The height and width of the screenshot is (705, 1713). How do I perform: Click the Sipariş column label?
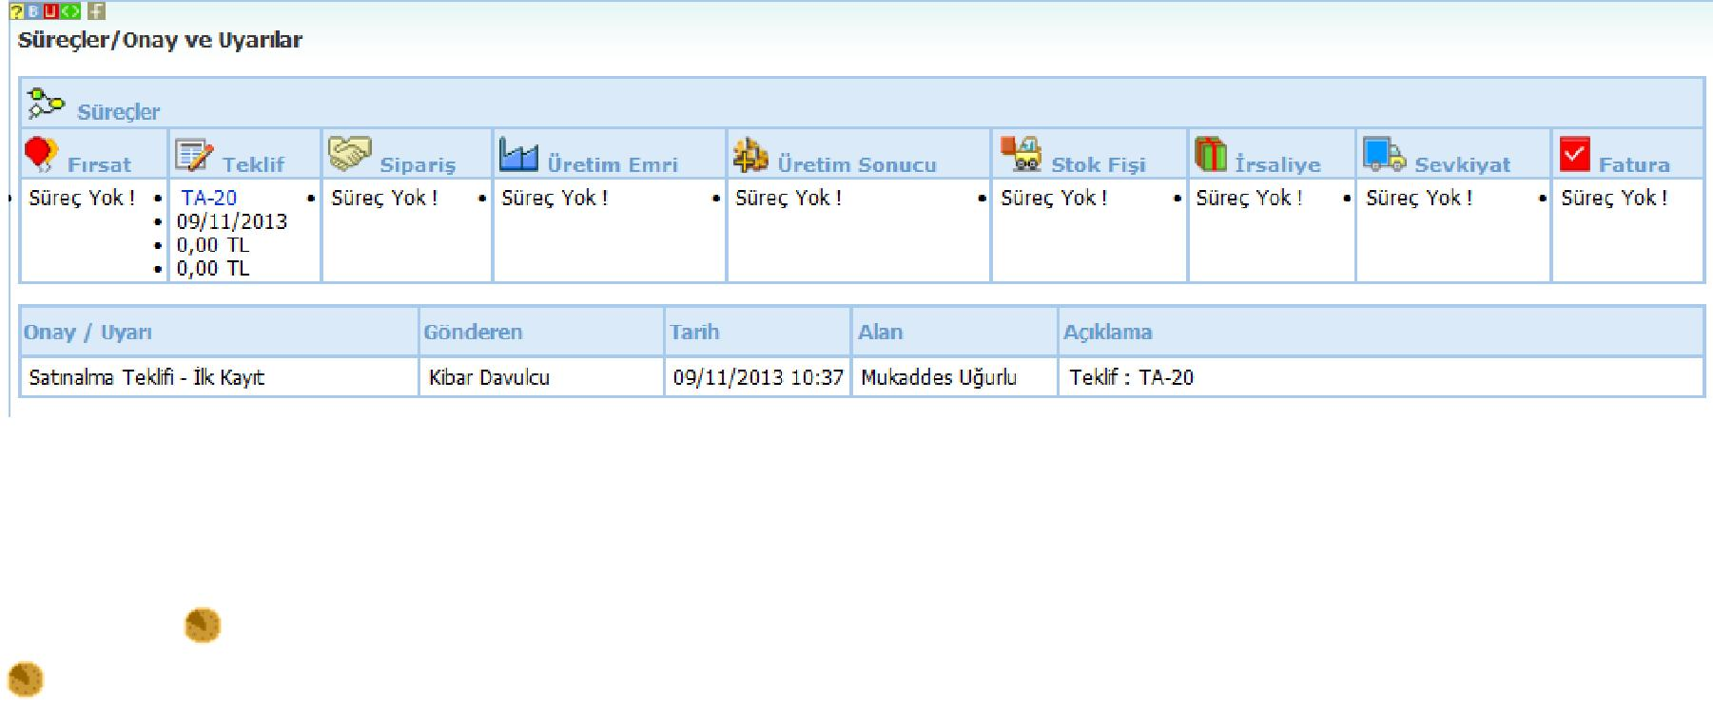coord(418,164)
